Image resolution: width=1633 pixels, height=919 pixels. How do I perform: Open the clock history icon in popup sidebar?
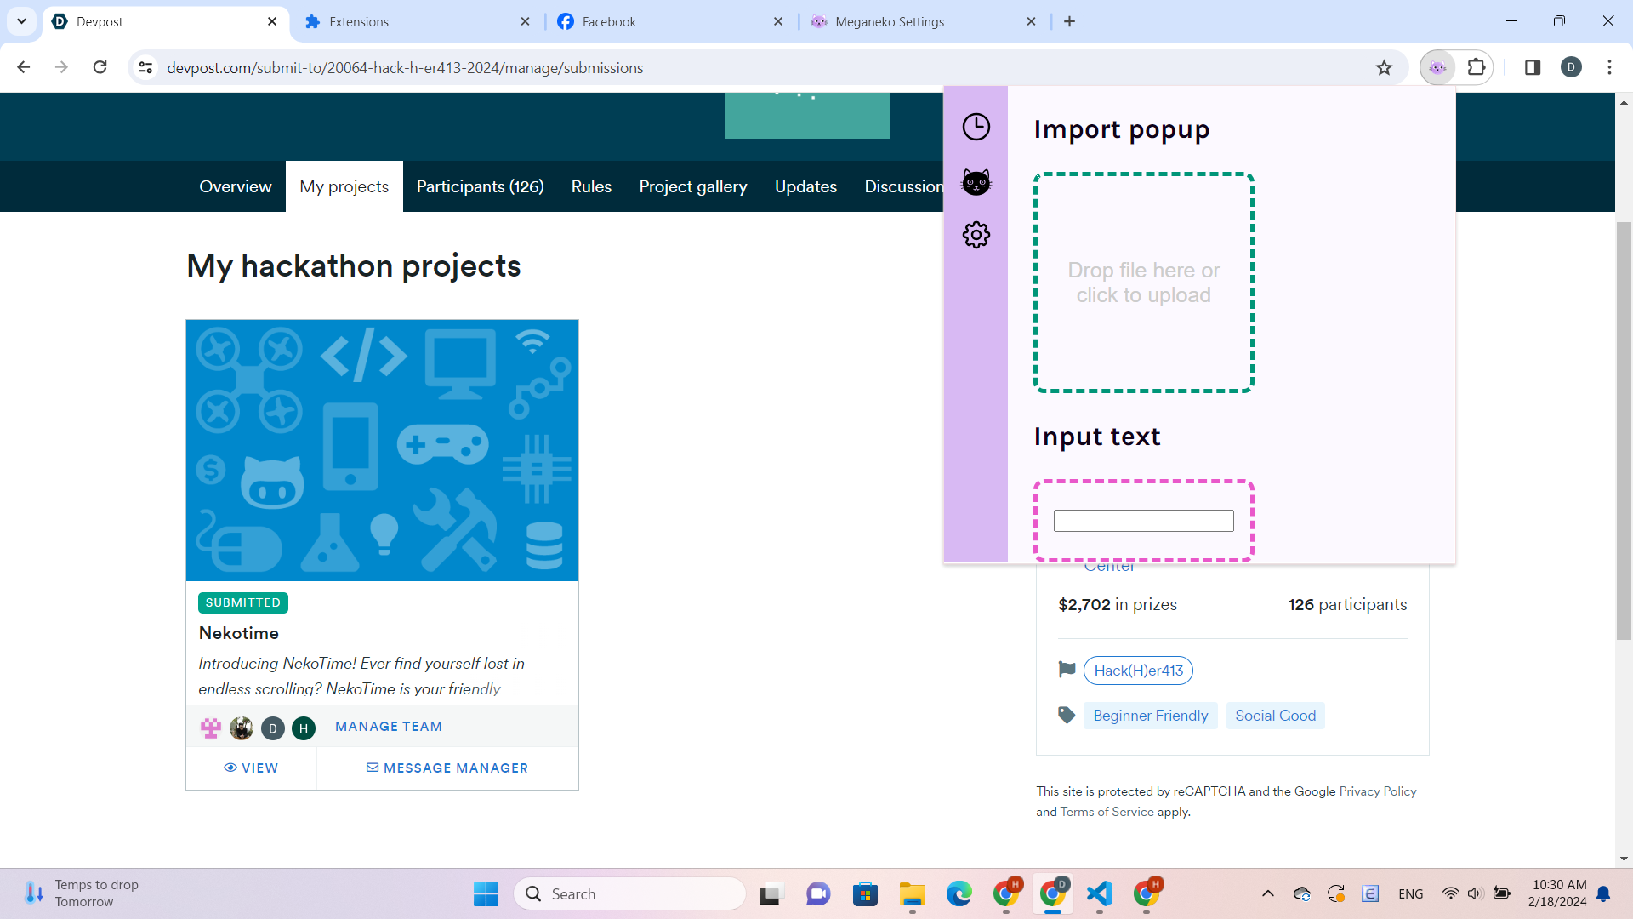pyautogui.click(x=976, y=128)
